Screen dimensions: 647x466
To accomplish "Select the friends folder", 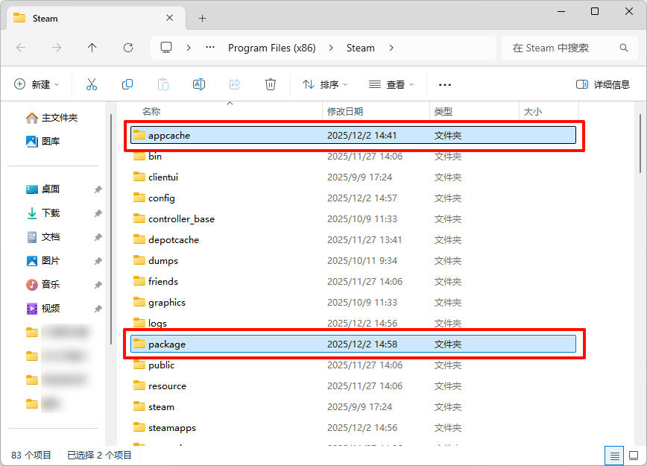I will (353, 282).
